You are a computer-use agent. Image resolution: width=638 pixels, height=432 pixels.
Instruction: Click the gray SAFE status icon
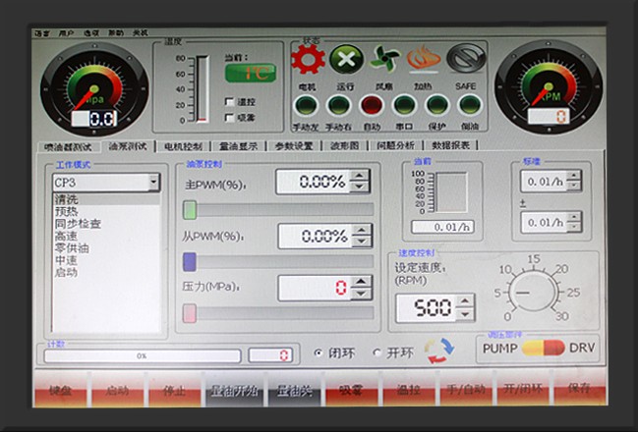click(x=466, y=59)
